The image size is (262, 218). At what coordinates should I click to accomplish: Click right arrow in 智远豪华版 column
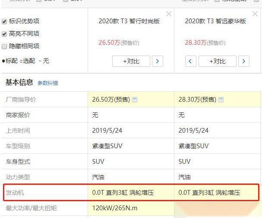[x=244, y=61]
